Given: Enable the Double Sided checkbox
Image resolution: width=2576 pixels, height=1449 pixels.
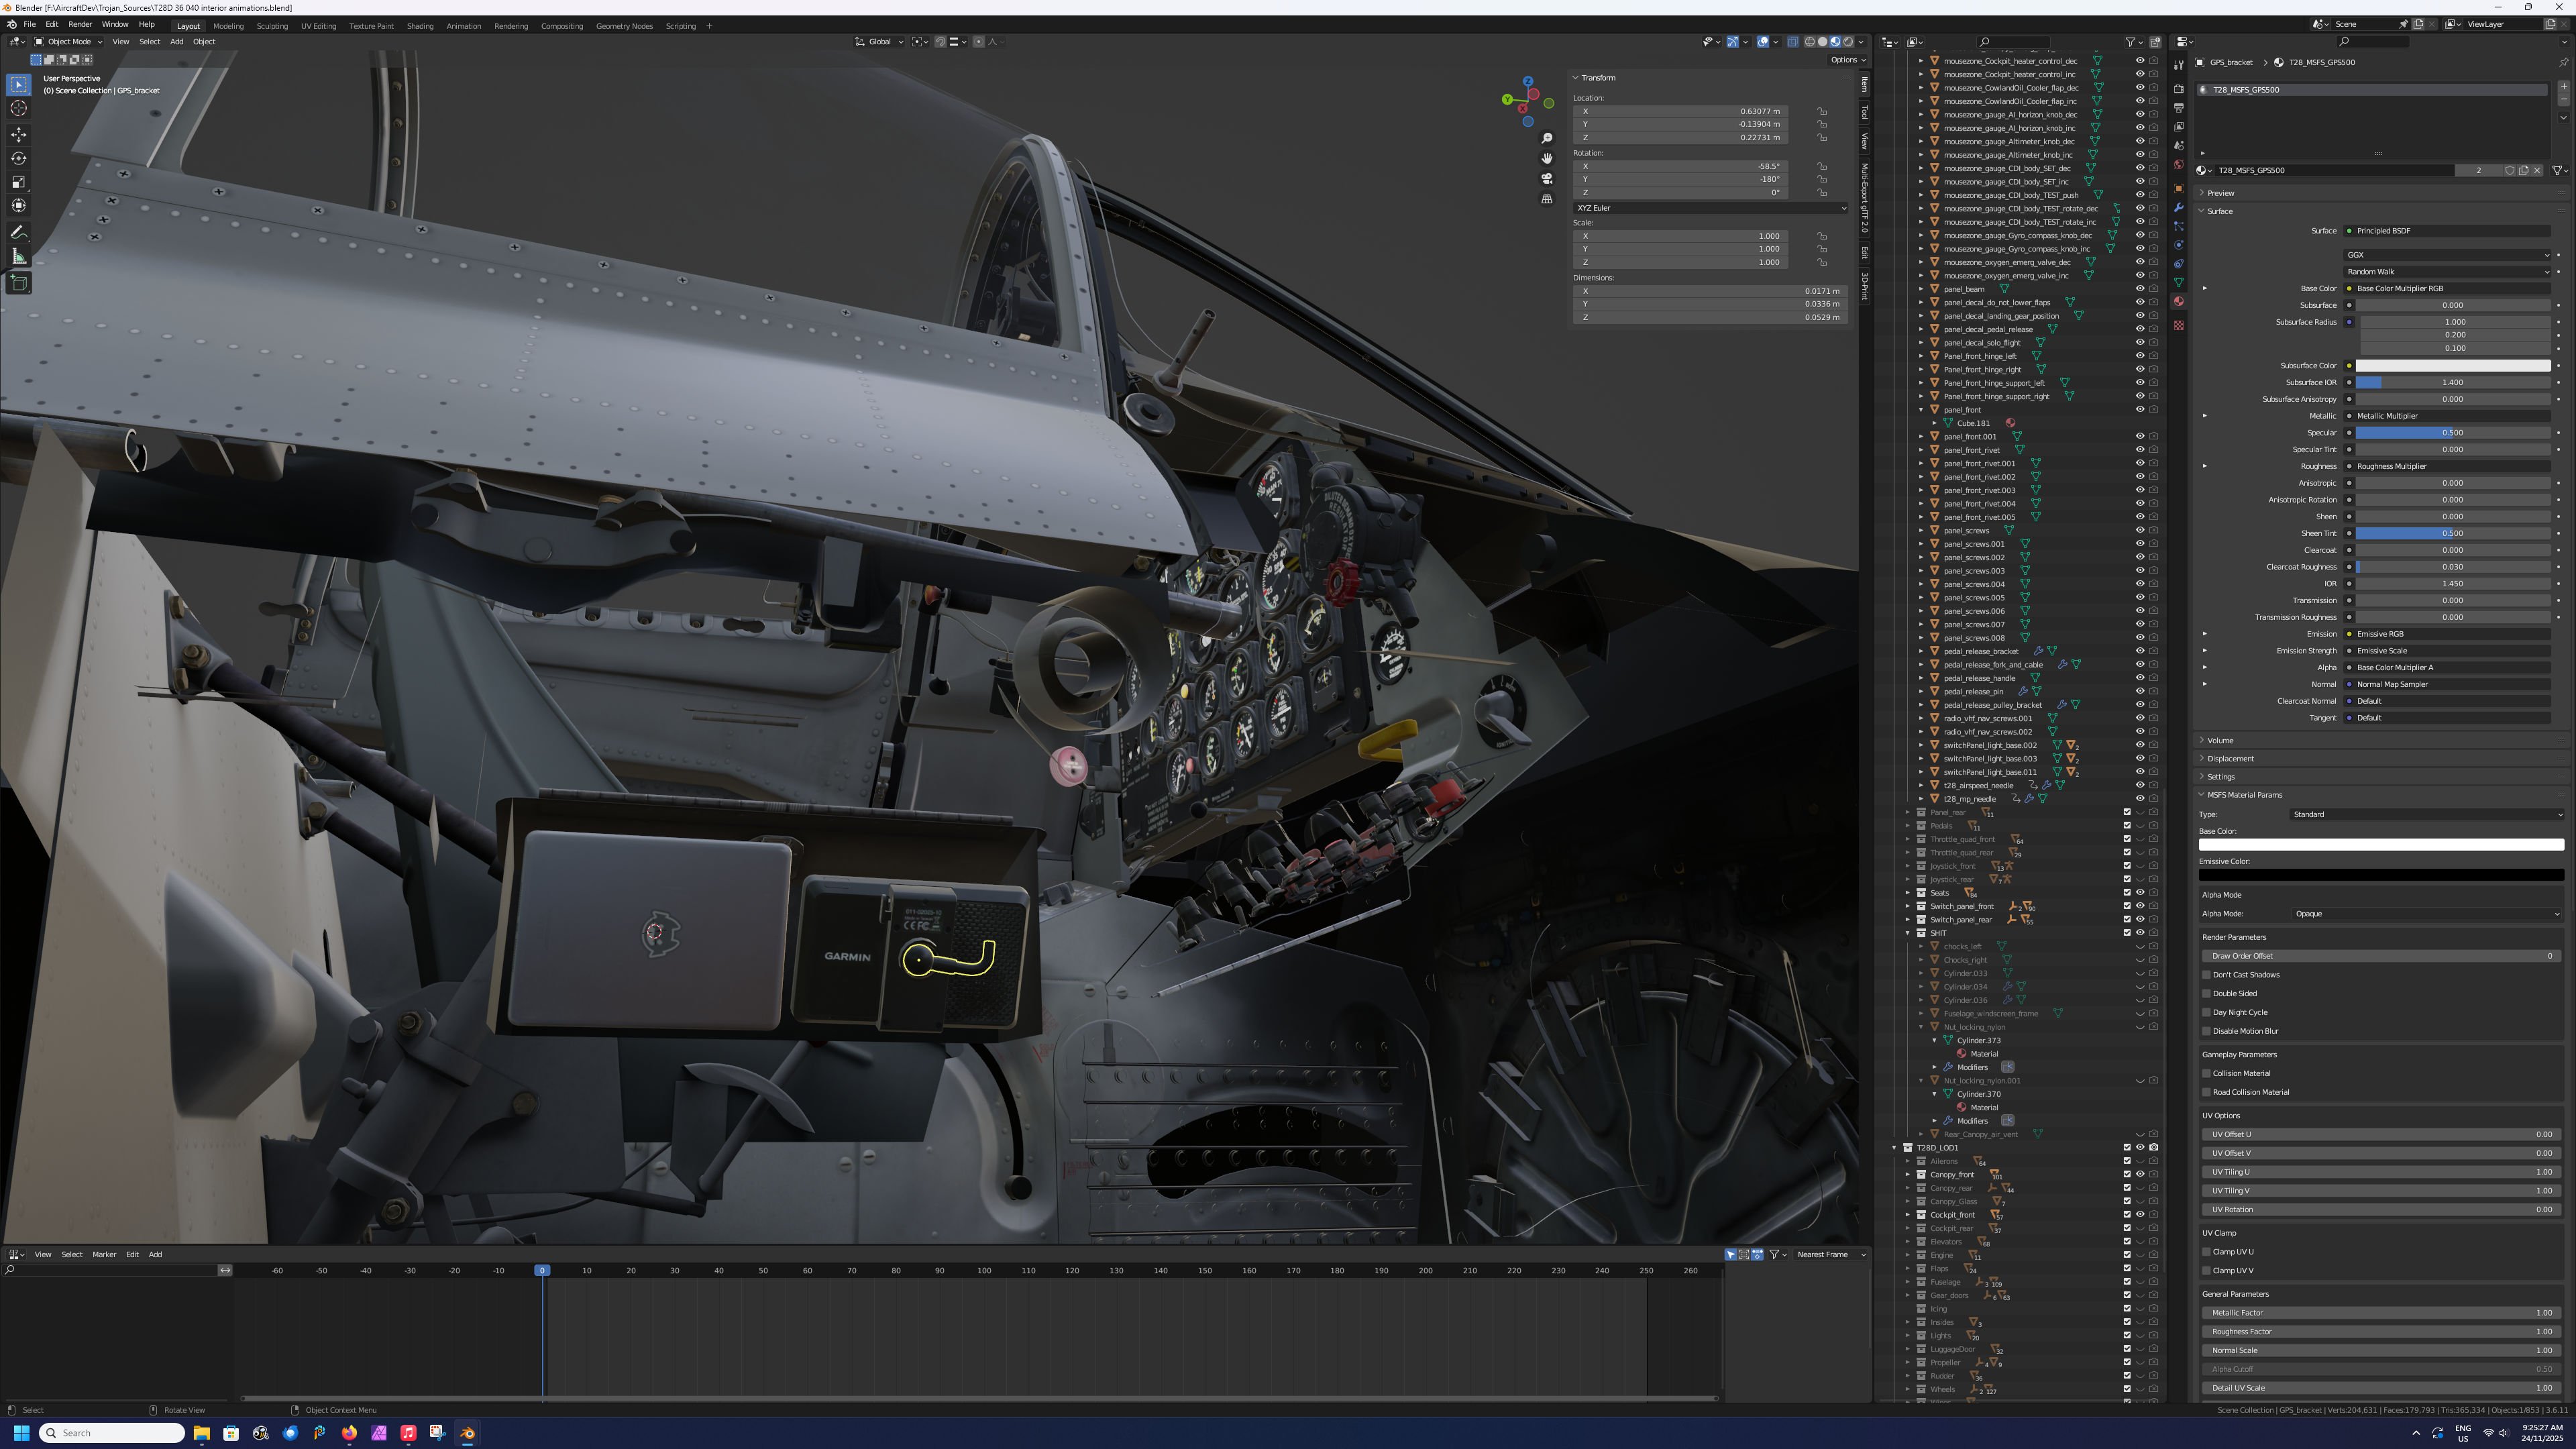Looking at the screenshot, I should [2207, 994].
